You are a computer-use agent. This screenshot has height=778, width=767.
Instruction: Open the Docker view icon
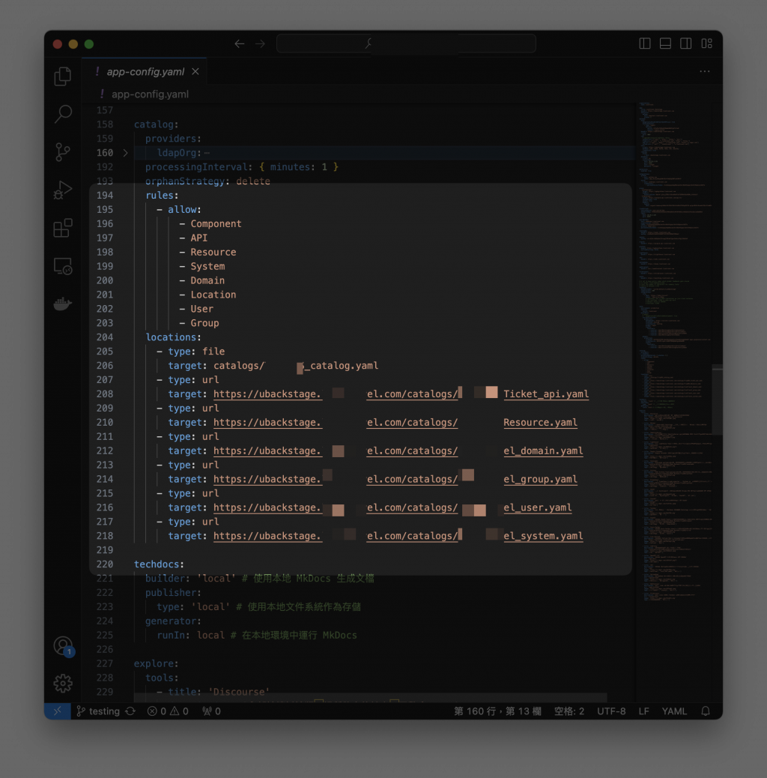62,304
